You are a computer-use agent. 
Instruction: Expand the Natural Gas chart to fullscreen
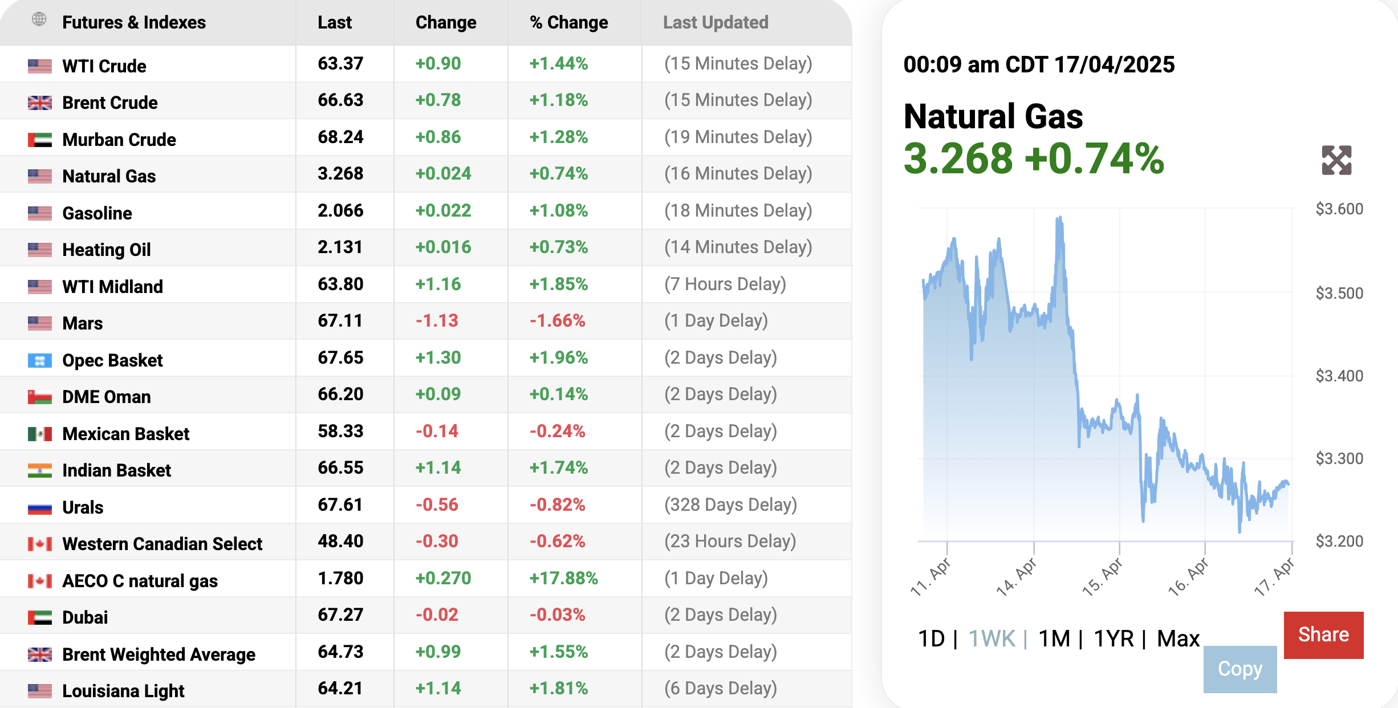tap(1336, 160)
